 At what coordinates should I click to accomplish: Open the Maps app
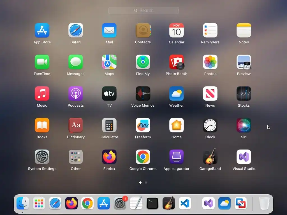[x=109, y=62]
